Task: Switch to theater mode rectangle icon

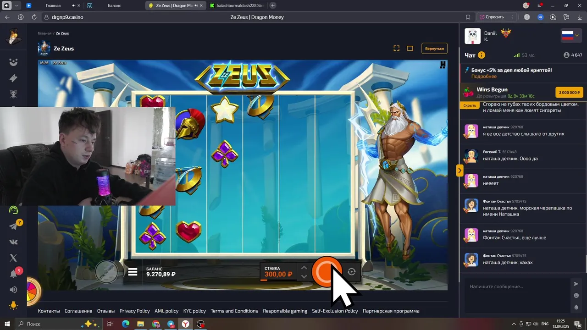Action: point(410,48)
